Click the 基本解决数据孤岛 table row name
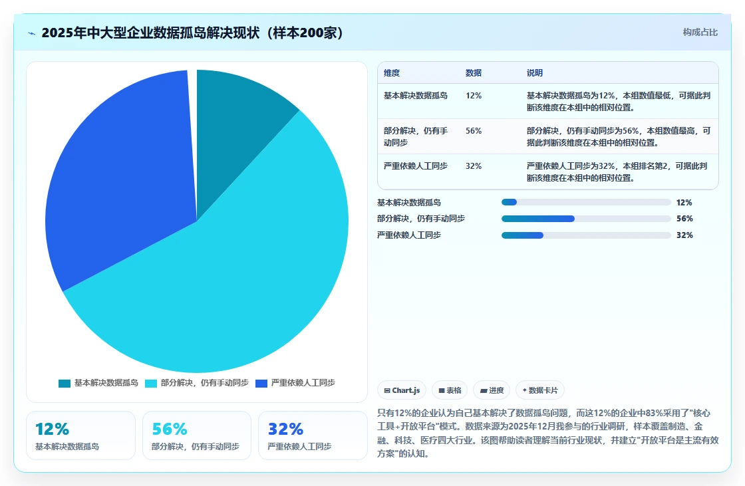Image resolution: width=745 pixels, height=486 pixels. pyautogui.click(x=416, y=96)
